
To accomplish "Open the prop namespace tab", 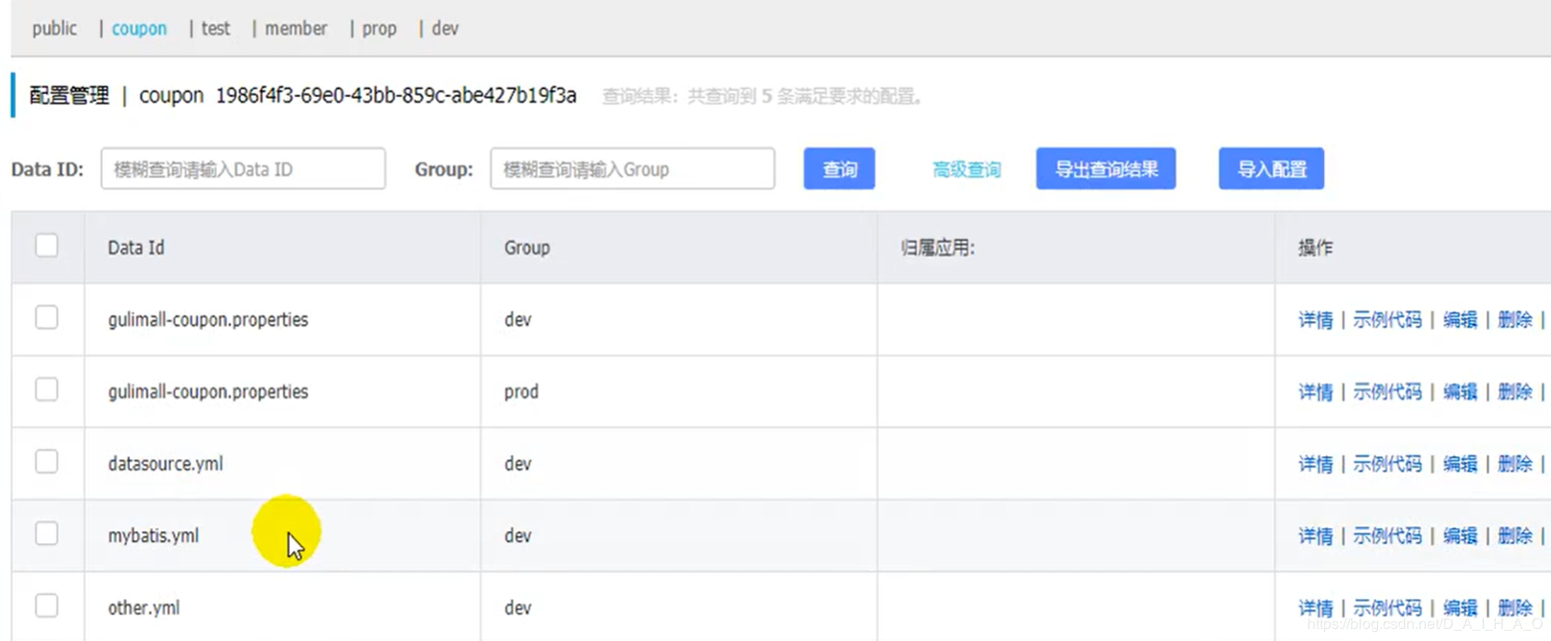I will [x=379, y=29].
